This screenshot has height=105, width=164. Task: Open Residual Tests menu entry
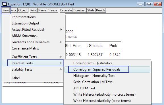pos(33,63)
